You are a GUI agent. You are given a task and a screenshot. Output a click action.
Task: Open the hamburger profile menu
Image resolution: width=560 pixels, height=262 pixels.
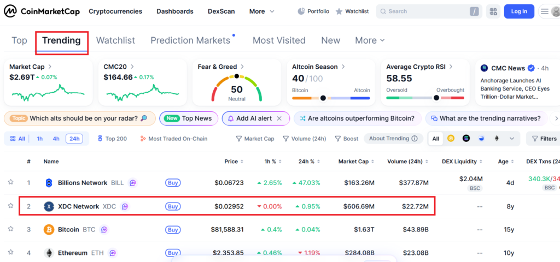pos(544,11)
